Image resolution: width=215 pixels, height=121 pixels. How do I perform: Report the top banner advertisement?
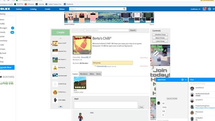(152, 25)
